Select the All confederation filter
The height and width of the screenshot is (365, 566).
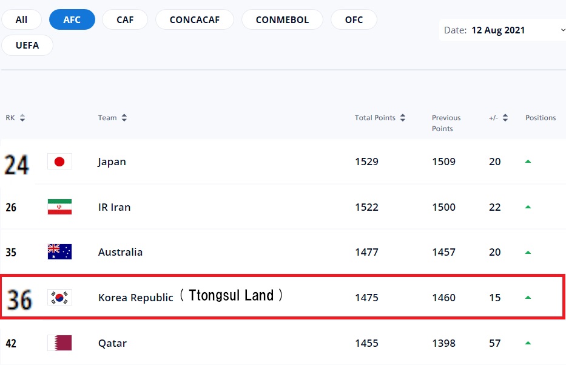pos(21,19)
